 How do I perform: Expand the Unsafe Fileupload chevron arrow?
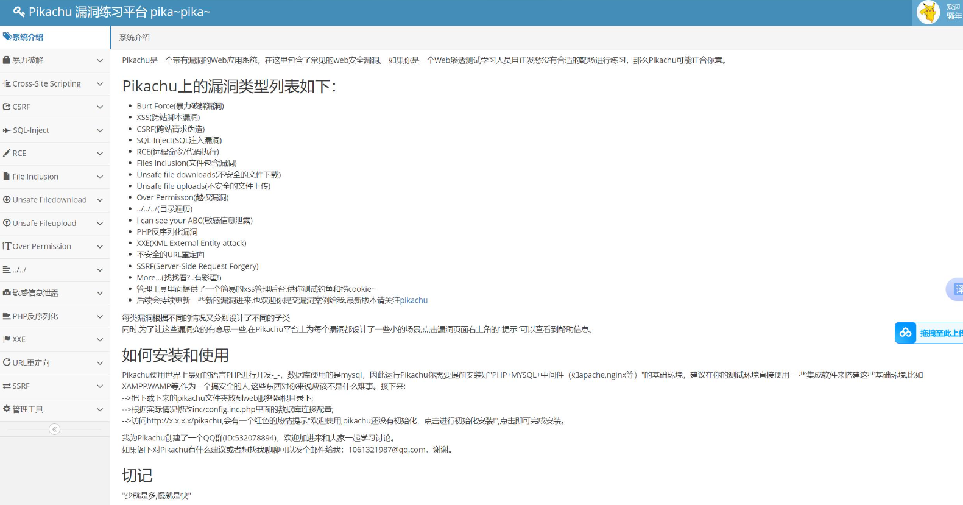[x=100, y=223]
